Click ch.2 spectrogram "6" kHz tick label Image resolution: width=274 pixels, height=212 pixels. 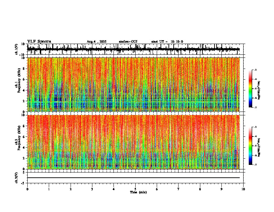24,137
